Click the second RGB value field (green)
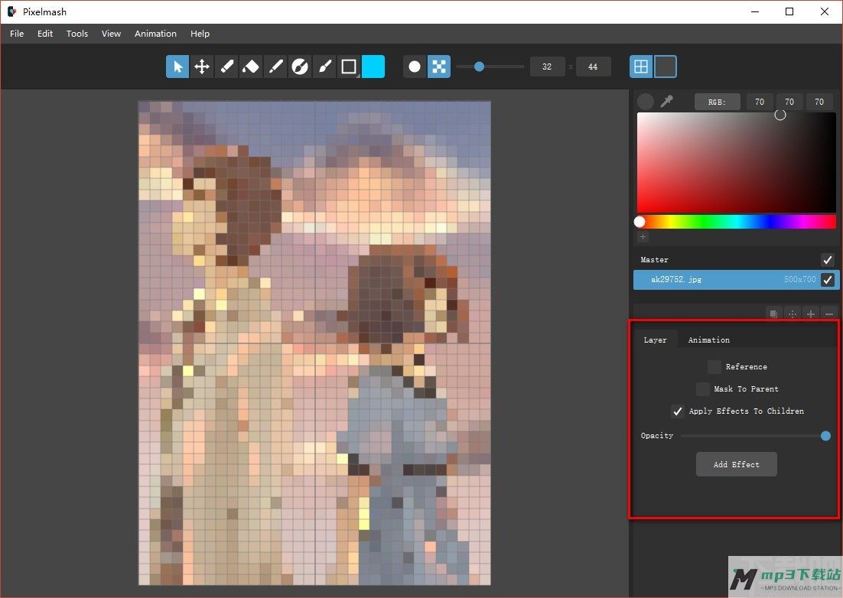 pos(789,102)
